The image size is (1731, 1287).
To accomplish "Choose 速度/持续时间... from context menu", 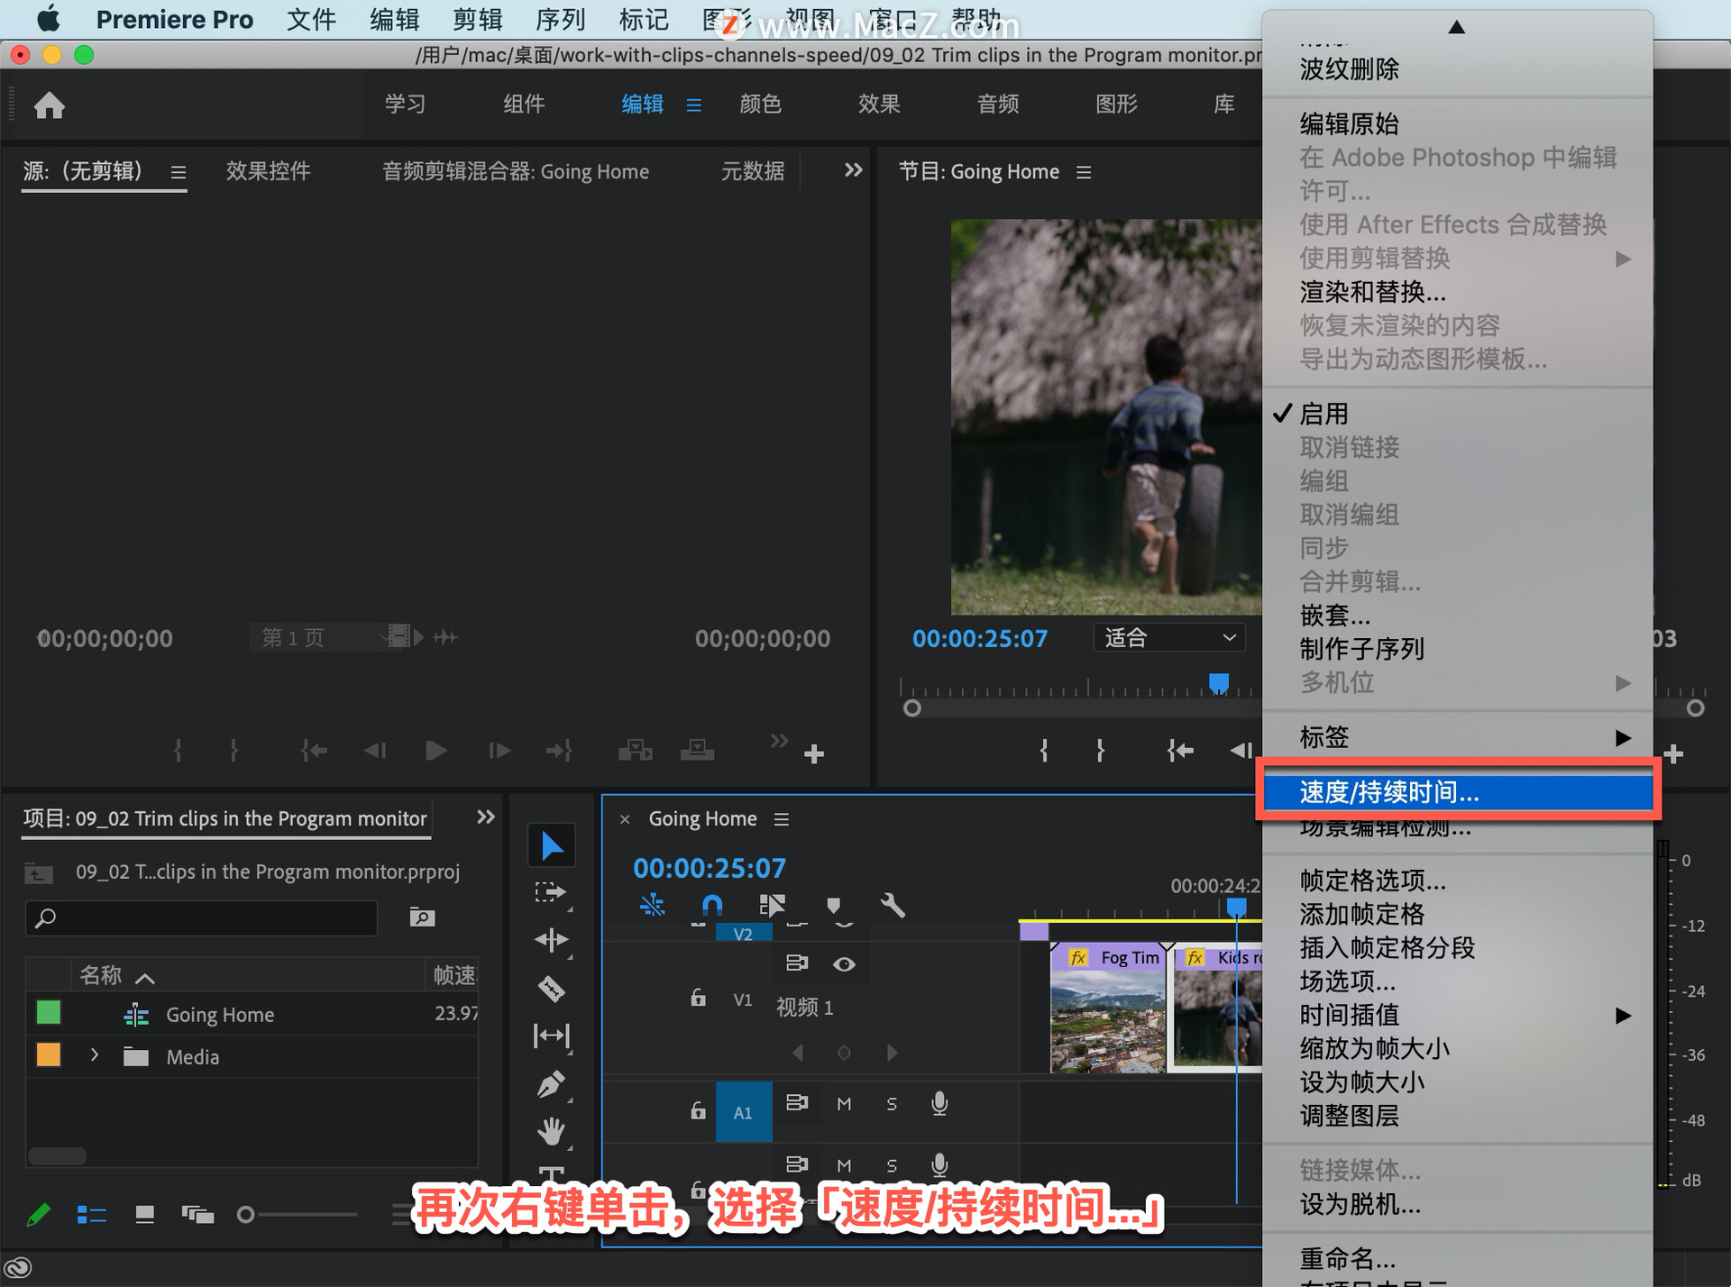I will 1459,792.
